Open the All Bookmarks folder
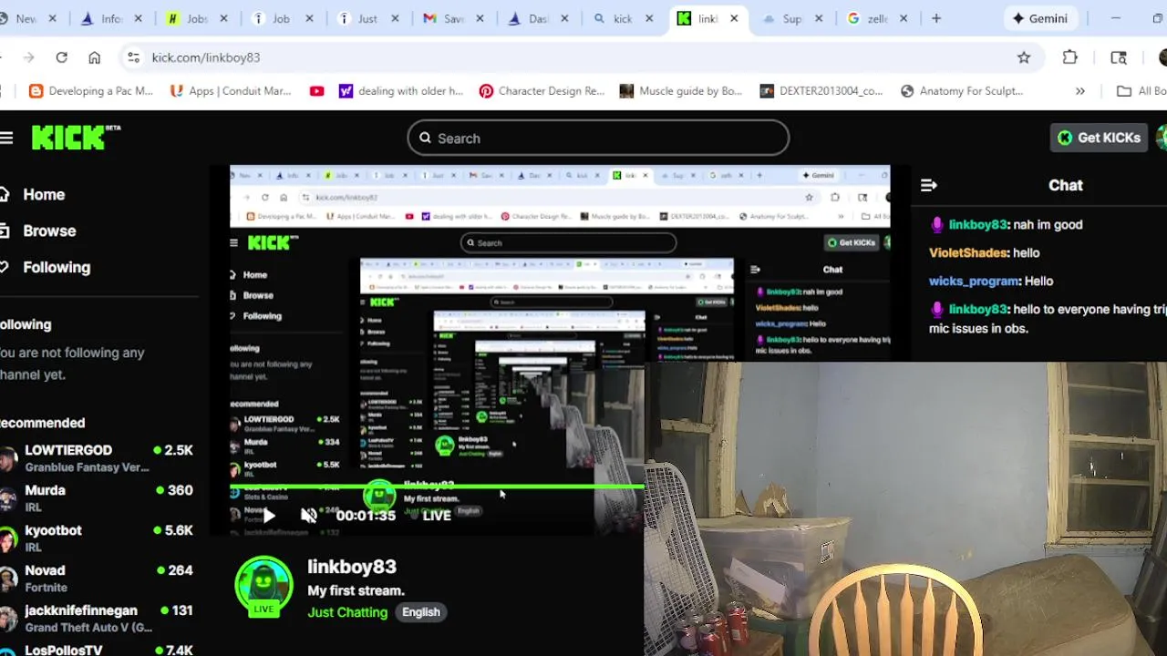The image size is (1167, 656). point(1141,91)
